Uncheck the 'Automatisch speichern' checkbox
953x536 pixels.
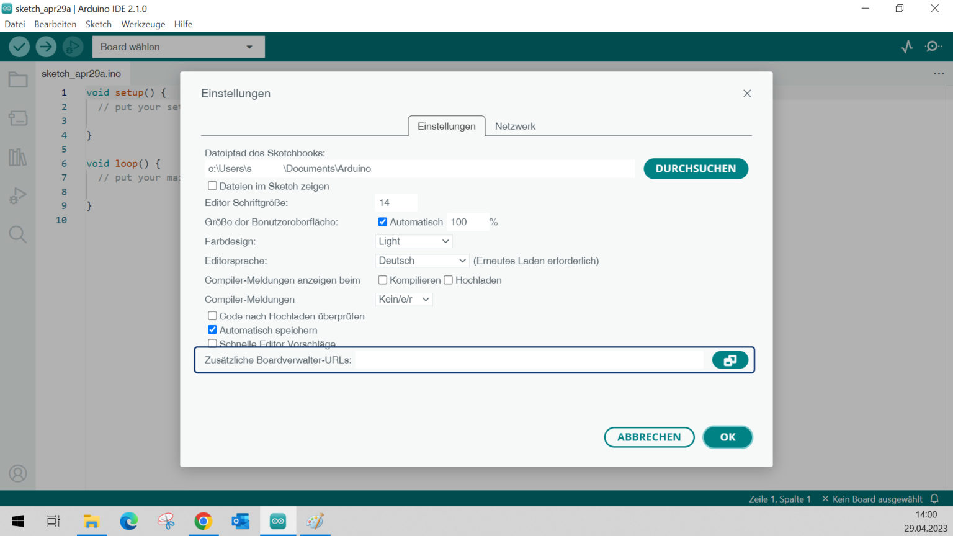[212, 330]
